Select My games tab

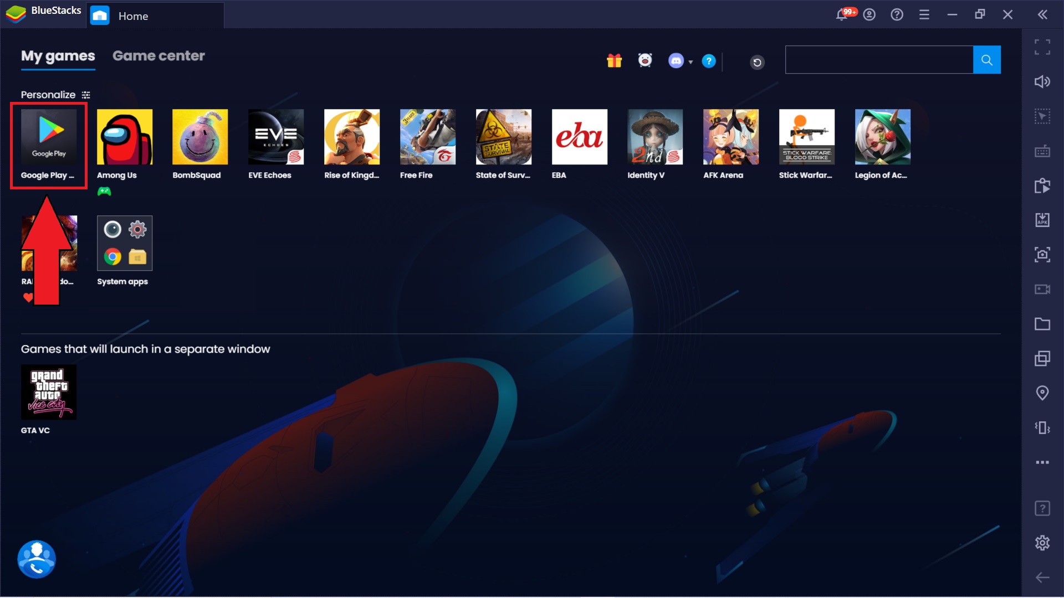tap(58, 55)
